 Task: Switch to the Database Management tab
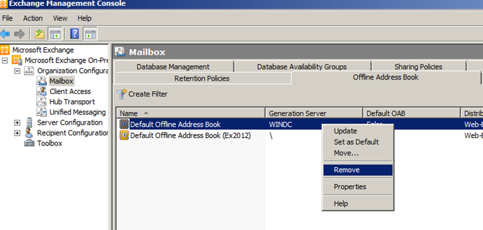[x=173, y=67]
